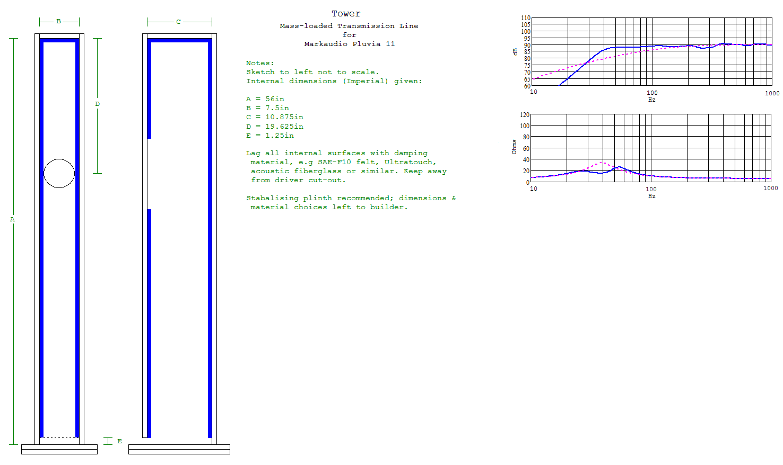The width and height of the screenshot is (783, 465).
Task: Select the 'B = 7.5in' dimension
Action: coord(267,108)
